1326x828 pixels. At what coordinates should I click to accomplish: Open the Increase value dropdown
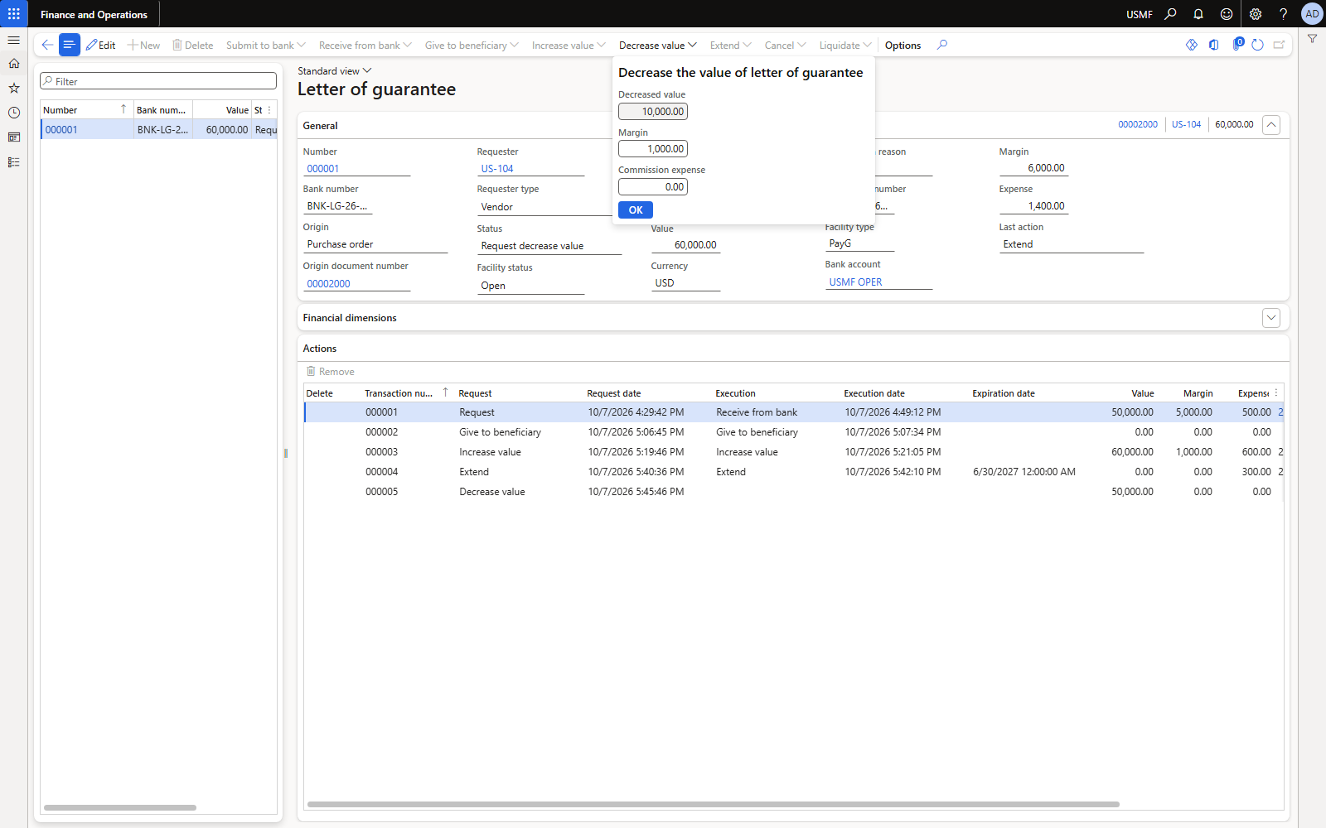(569, 46)
